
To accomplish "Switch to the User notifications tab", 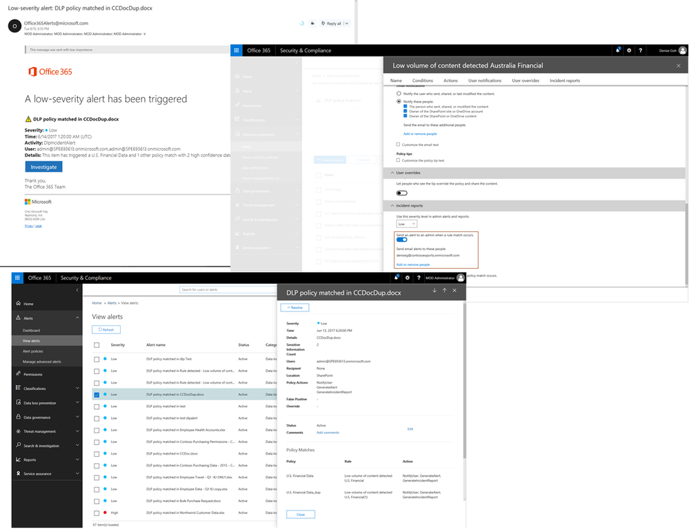I will click(485, 81).
